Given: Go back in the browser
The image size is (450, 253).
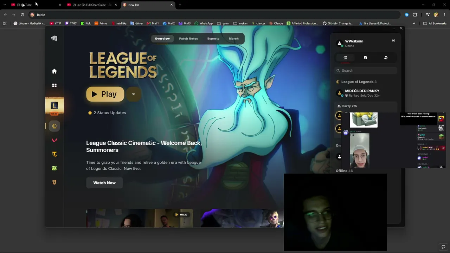Looking at the screenshot, I should point(5,15).
